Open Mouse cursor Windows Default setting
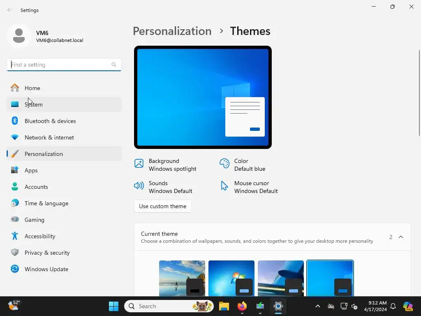Viewport: 421px width, 316px height. click(x=249, y=187)
